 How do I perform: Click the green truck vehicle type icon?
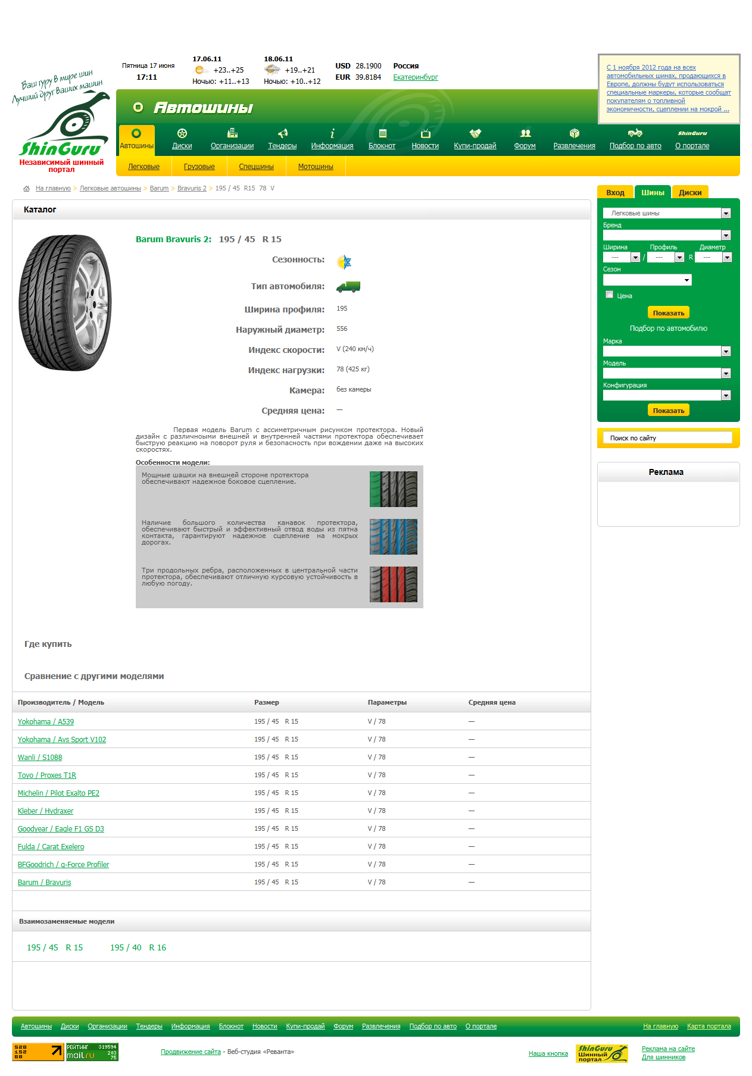click(x=348, y=287)
